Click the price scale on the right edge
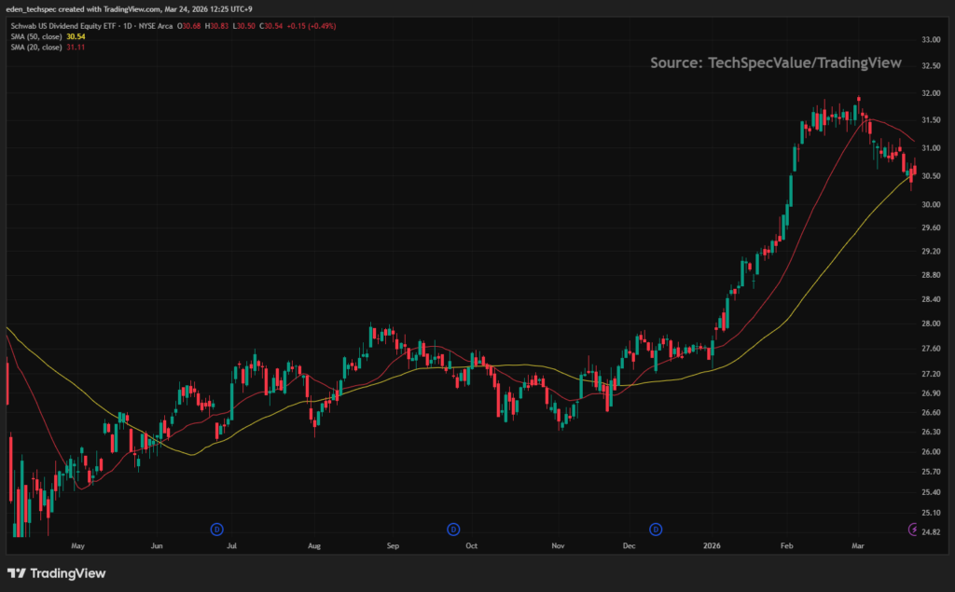The height and width of the screenshot is (592, 955). [931, 280]
